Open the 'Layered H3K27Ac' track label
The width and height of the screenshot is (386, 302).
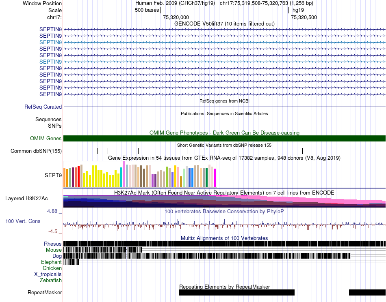26,198
